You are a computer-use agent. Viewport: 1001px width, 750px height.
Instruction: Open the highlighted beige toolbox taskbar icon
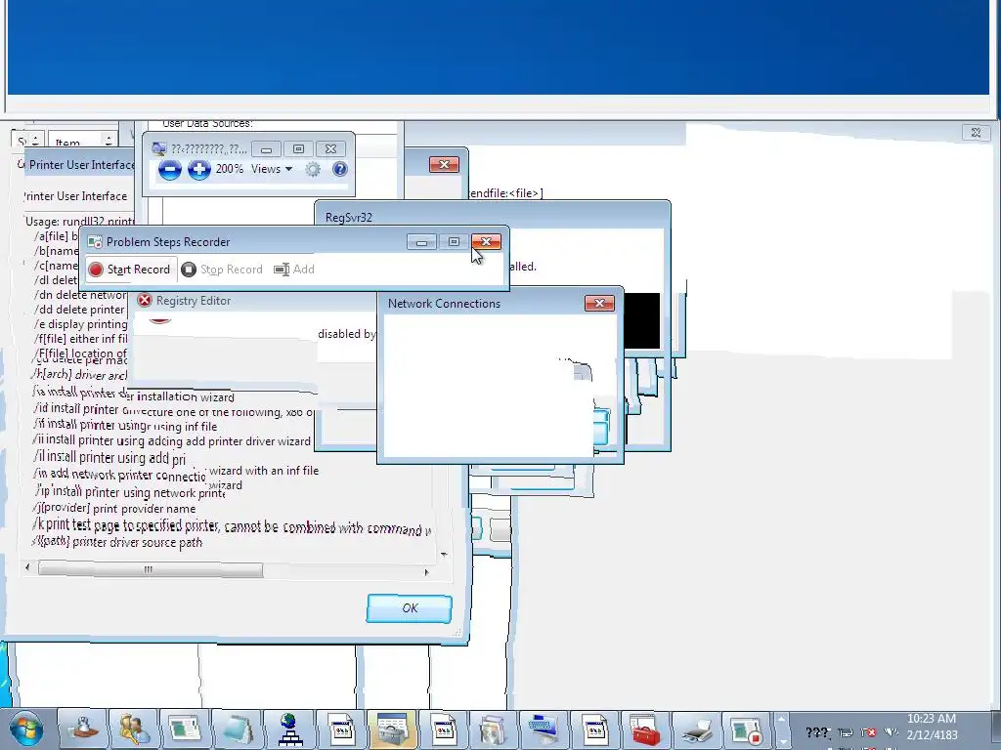point(392,729)
